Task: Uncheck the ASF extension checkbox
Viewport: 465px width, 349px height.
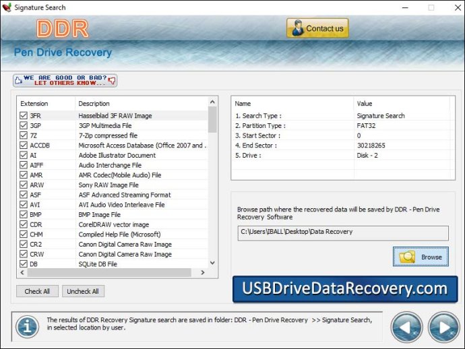Action: click(24, 195)
